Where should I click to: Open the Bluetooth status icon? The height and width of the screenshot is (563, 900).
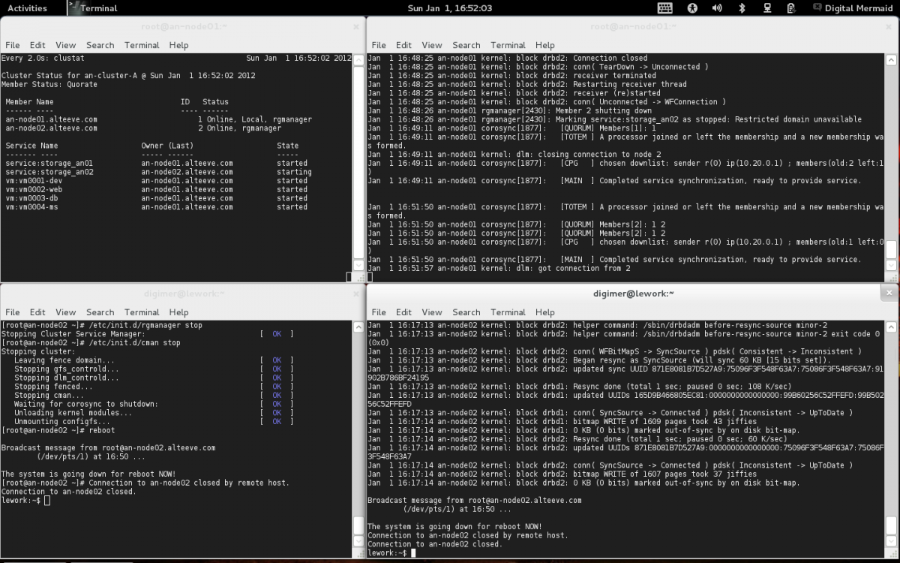742,8
